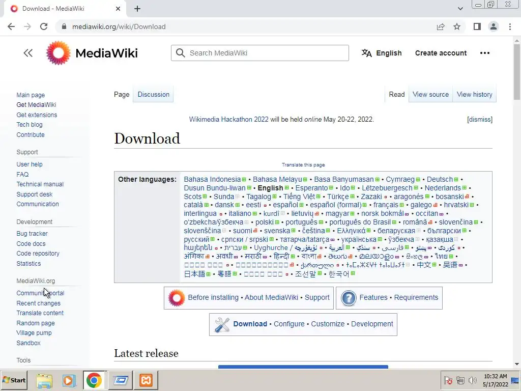Viewport: 521px width, 391px height.
Task: Open the View history tab
Action: (475, 94)
